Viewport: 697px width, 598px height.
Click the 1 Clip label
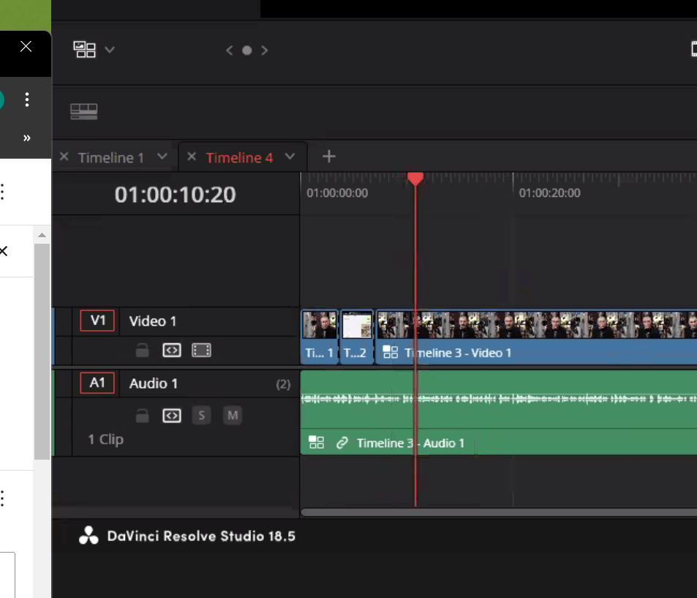(106, 440)
